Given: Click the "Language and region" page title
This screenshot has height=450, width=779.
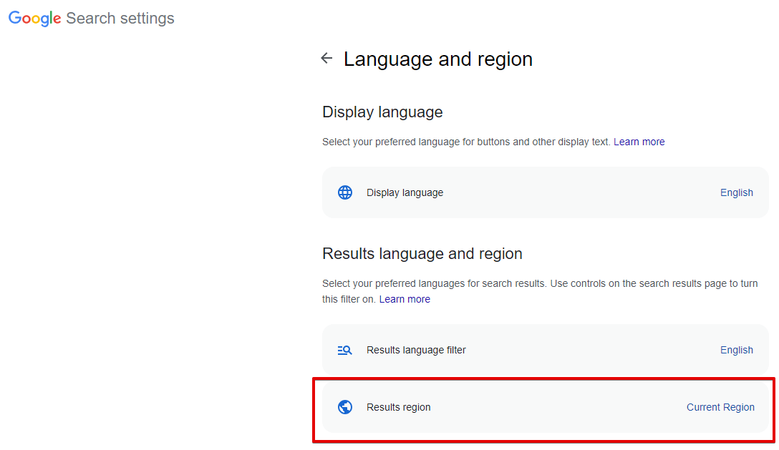Looking at the screenshot, I should (x=438, y=59).
